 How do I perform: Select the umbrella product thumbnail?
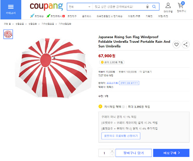(8, 34)
